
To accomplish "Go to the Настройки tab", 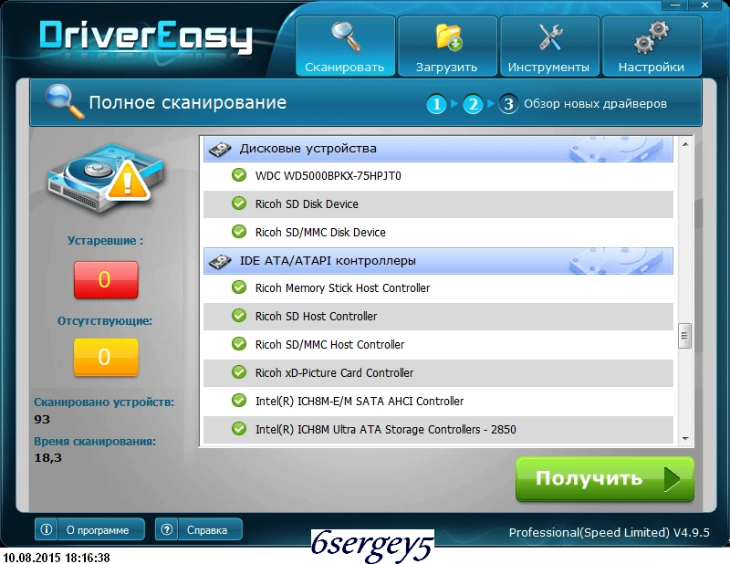I will tap(652, 46).
